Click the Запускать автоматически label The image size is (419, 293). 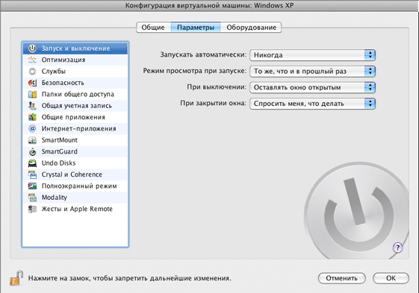[x=203, y=54]
